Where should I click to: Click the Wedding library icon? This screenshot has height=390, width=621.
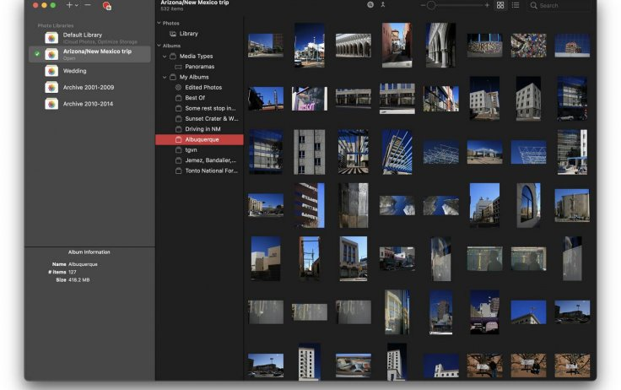click(x=51, y=71)
